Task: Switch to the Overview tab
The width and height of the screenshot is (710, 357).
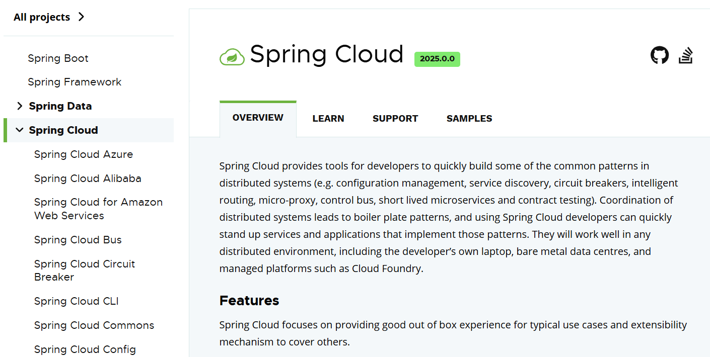Action: [258, 118]
